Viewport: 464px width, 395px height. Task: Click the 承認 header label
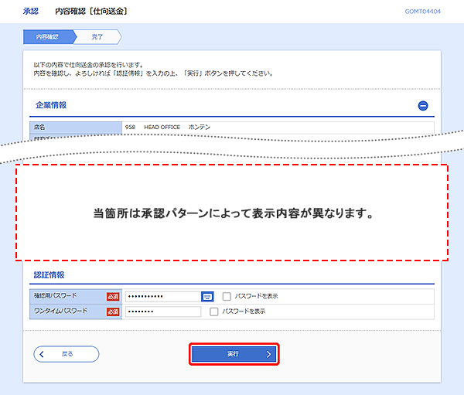coord(31,12)
